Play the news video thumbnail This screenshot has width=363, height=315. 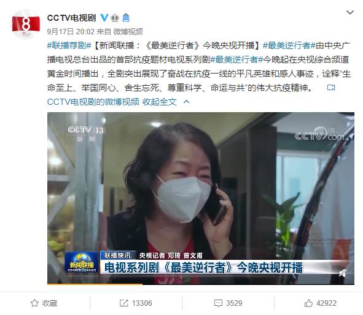(x=201, y=198)
